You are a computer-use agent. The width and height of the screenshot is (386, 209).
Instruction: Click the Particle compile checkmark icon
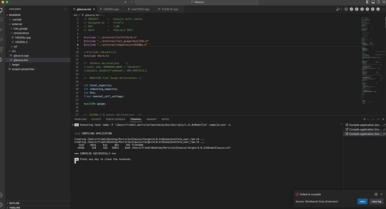351,9
